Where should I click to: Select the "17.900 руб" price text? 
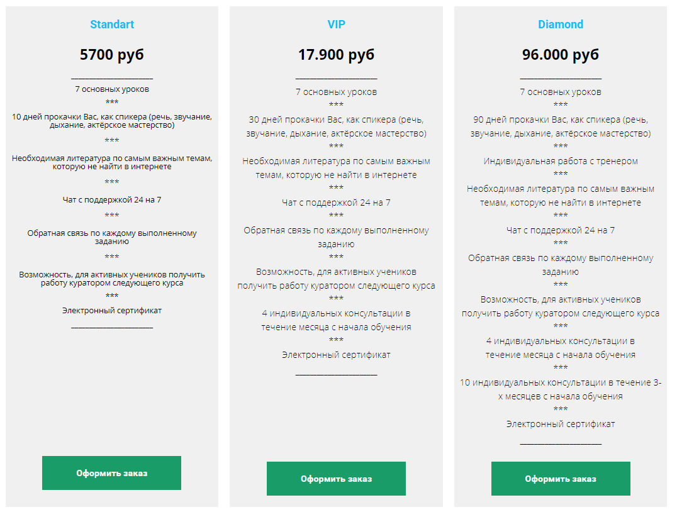coord(336,55)
